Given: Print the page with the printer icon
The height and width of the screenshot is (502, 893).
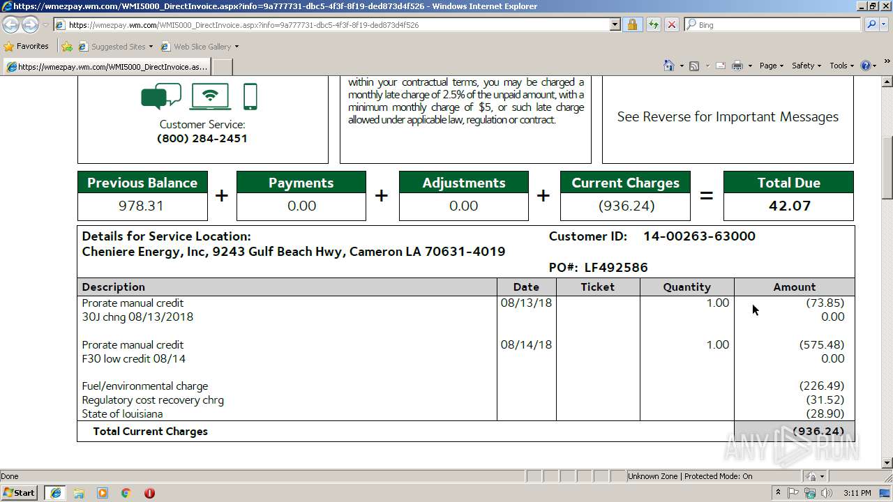Looking at the screenshot, I should (x=737, y=66).
